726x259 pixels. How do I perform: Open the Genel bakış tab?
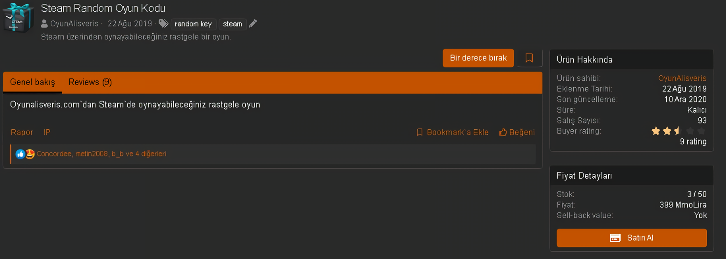[x=33, y=82]
